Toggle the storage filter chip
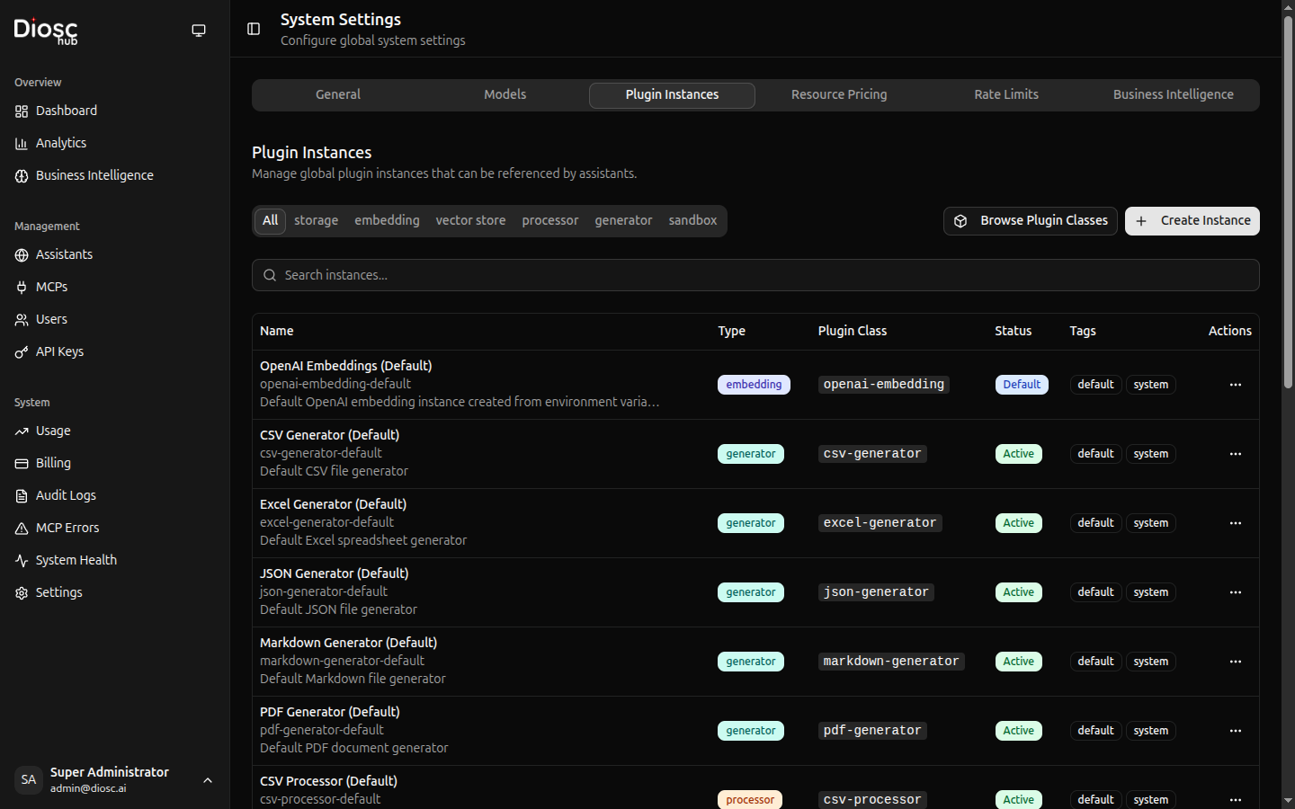This screenshot has width=1295, height=809. click(x=316, y=220)
